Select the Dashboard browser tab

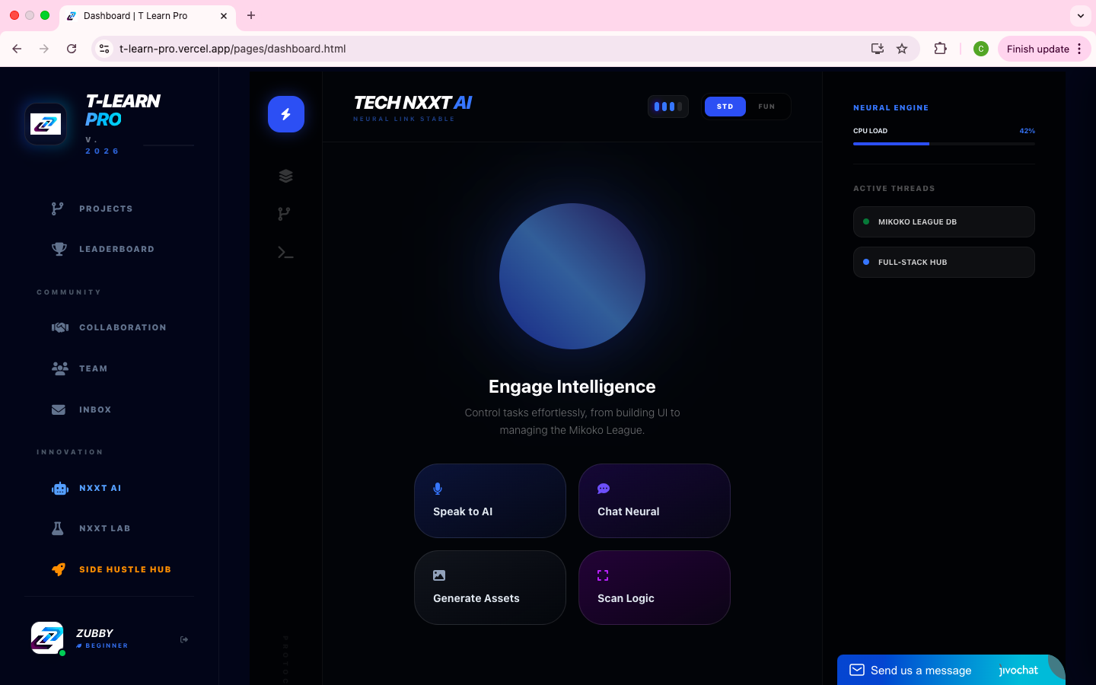click(147, 15)
